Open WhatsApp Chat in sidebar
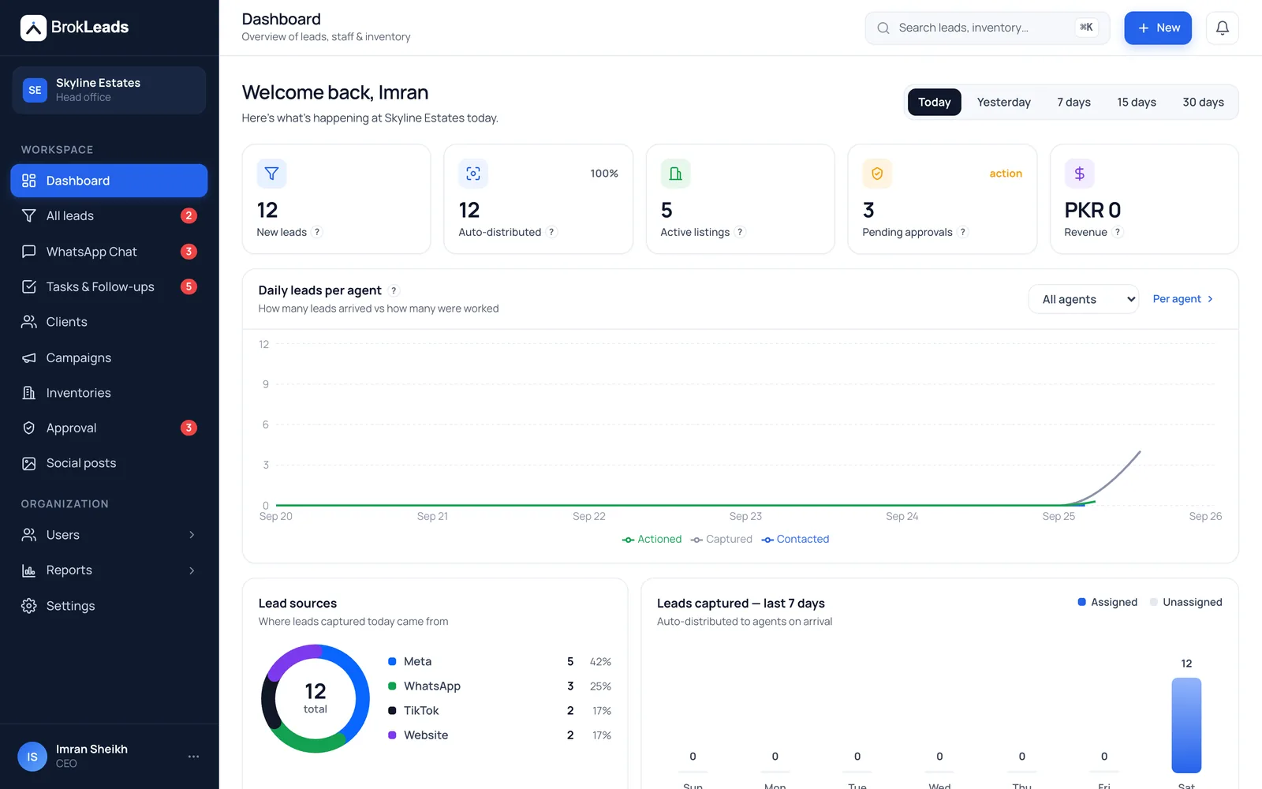Screen dimensions: 1262x789 point(109,252)
